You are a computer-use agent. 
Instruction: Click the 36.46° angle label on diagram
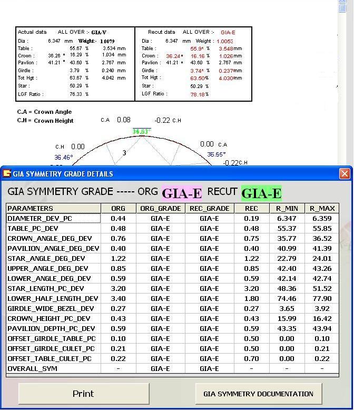click(x=64, y=158)
